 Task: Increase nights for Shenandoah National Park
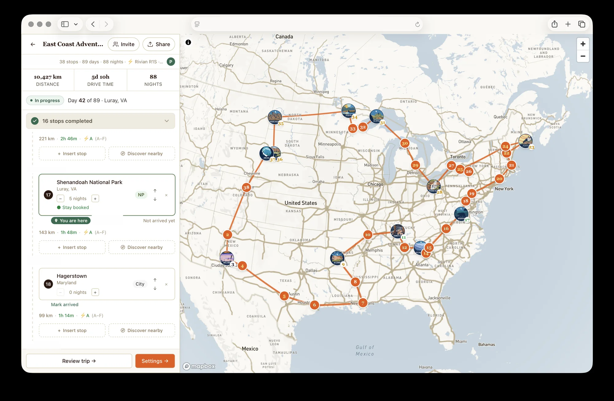point(95,199)
